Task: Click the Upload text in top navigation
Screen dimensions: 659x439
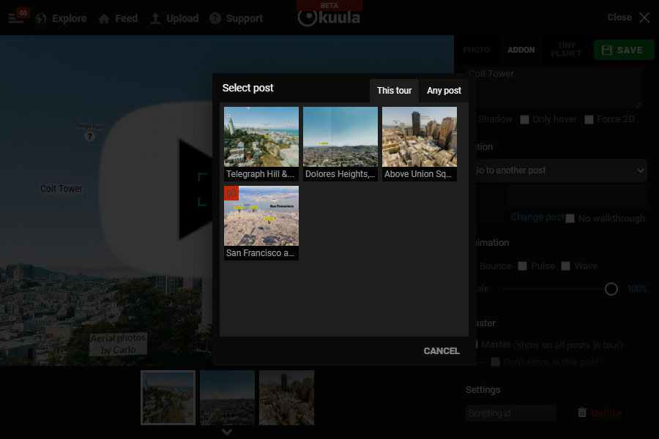Action: click(182, 18)
